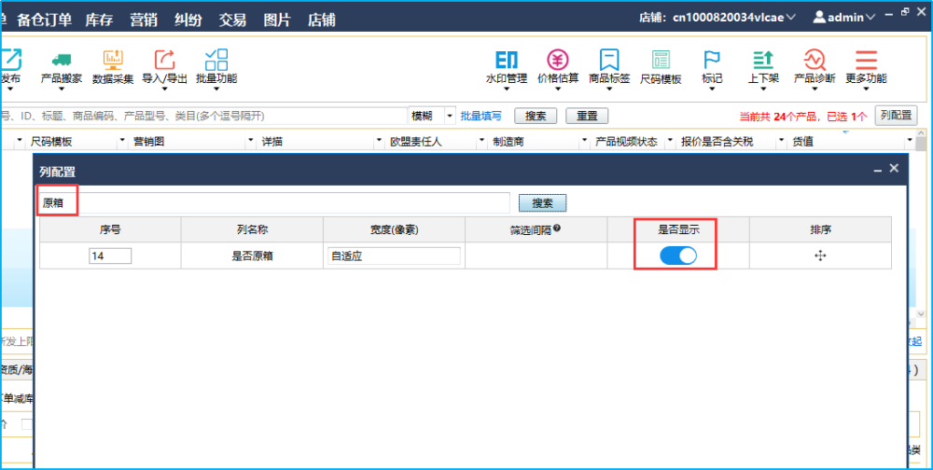Open the 店铺 menu
The height and width of the screenshot is (470, 933).
click(321, 20)
